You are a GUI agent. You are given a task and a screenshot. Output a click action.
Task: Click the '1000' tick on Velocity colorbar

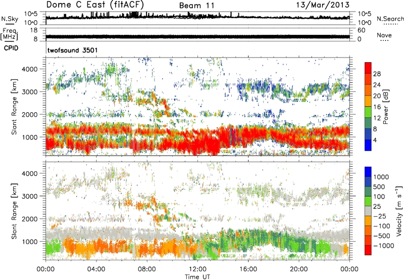381,177
